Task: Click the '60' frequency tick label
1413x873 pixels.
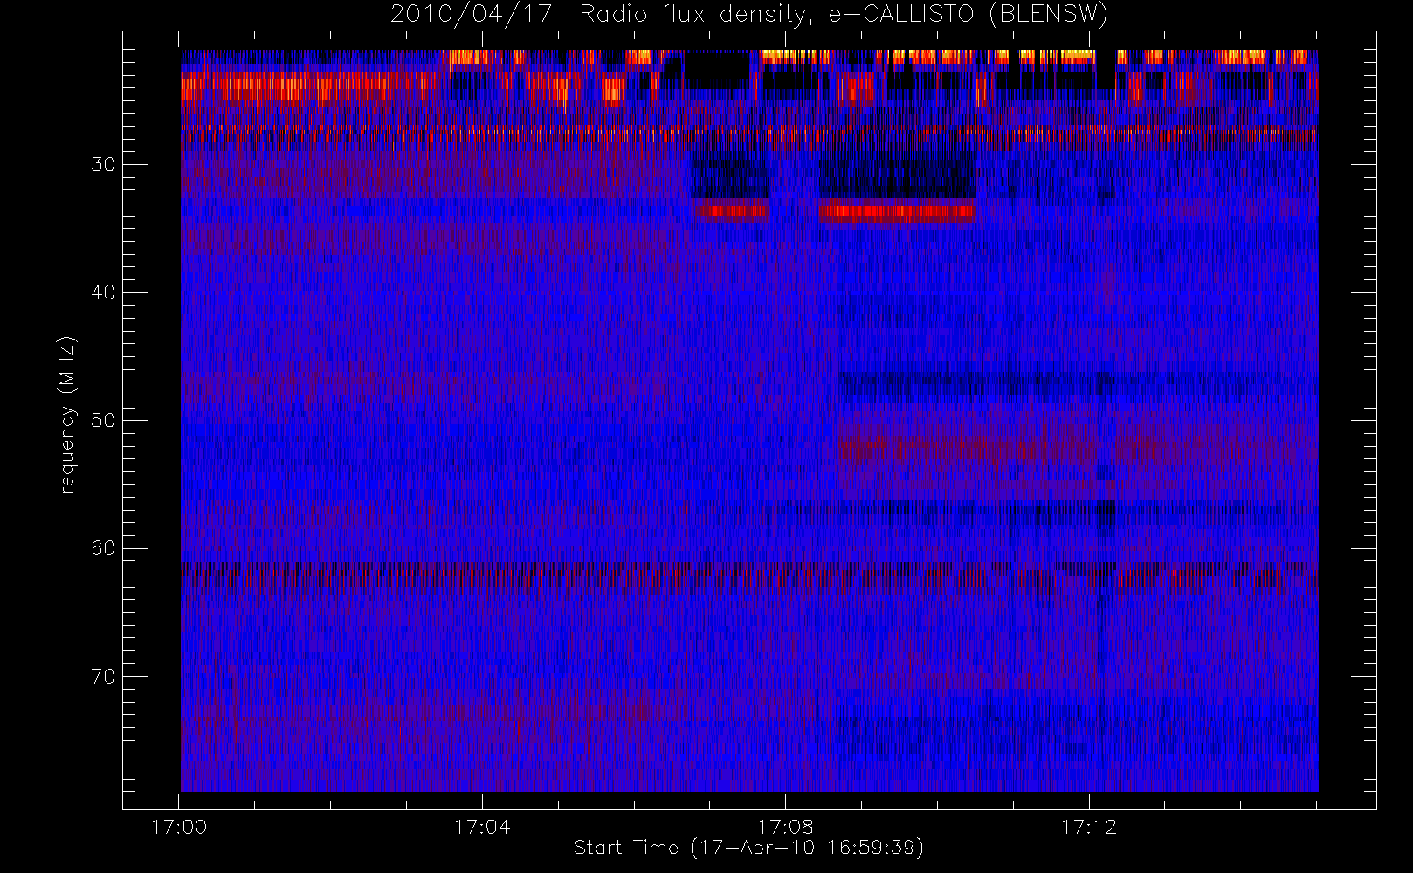Action: coord(103,548)
